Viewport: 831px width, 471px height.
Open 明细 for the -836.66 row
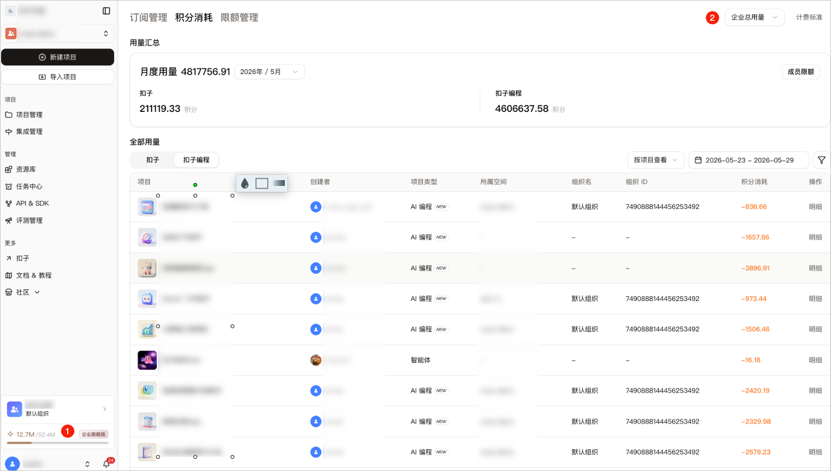[815, 207]
